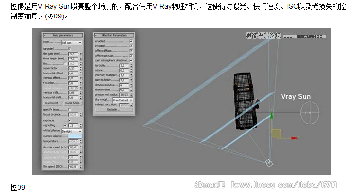The height and width of the screenshot is (193, 351).
Task: Select the camera icon at viewport bottom
Action: pyautogui.click(x=269, y=163)
